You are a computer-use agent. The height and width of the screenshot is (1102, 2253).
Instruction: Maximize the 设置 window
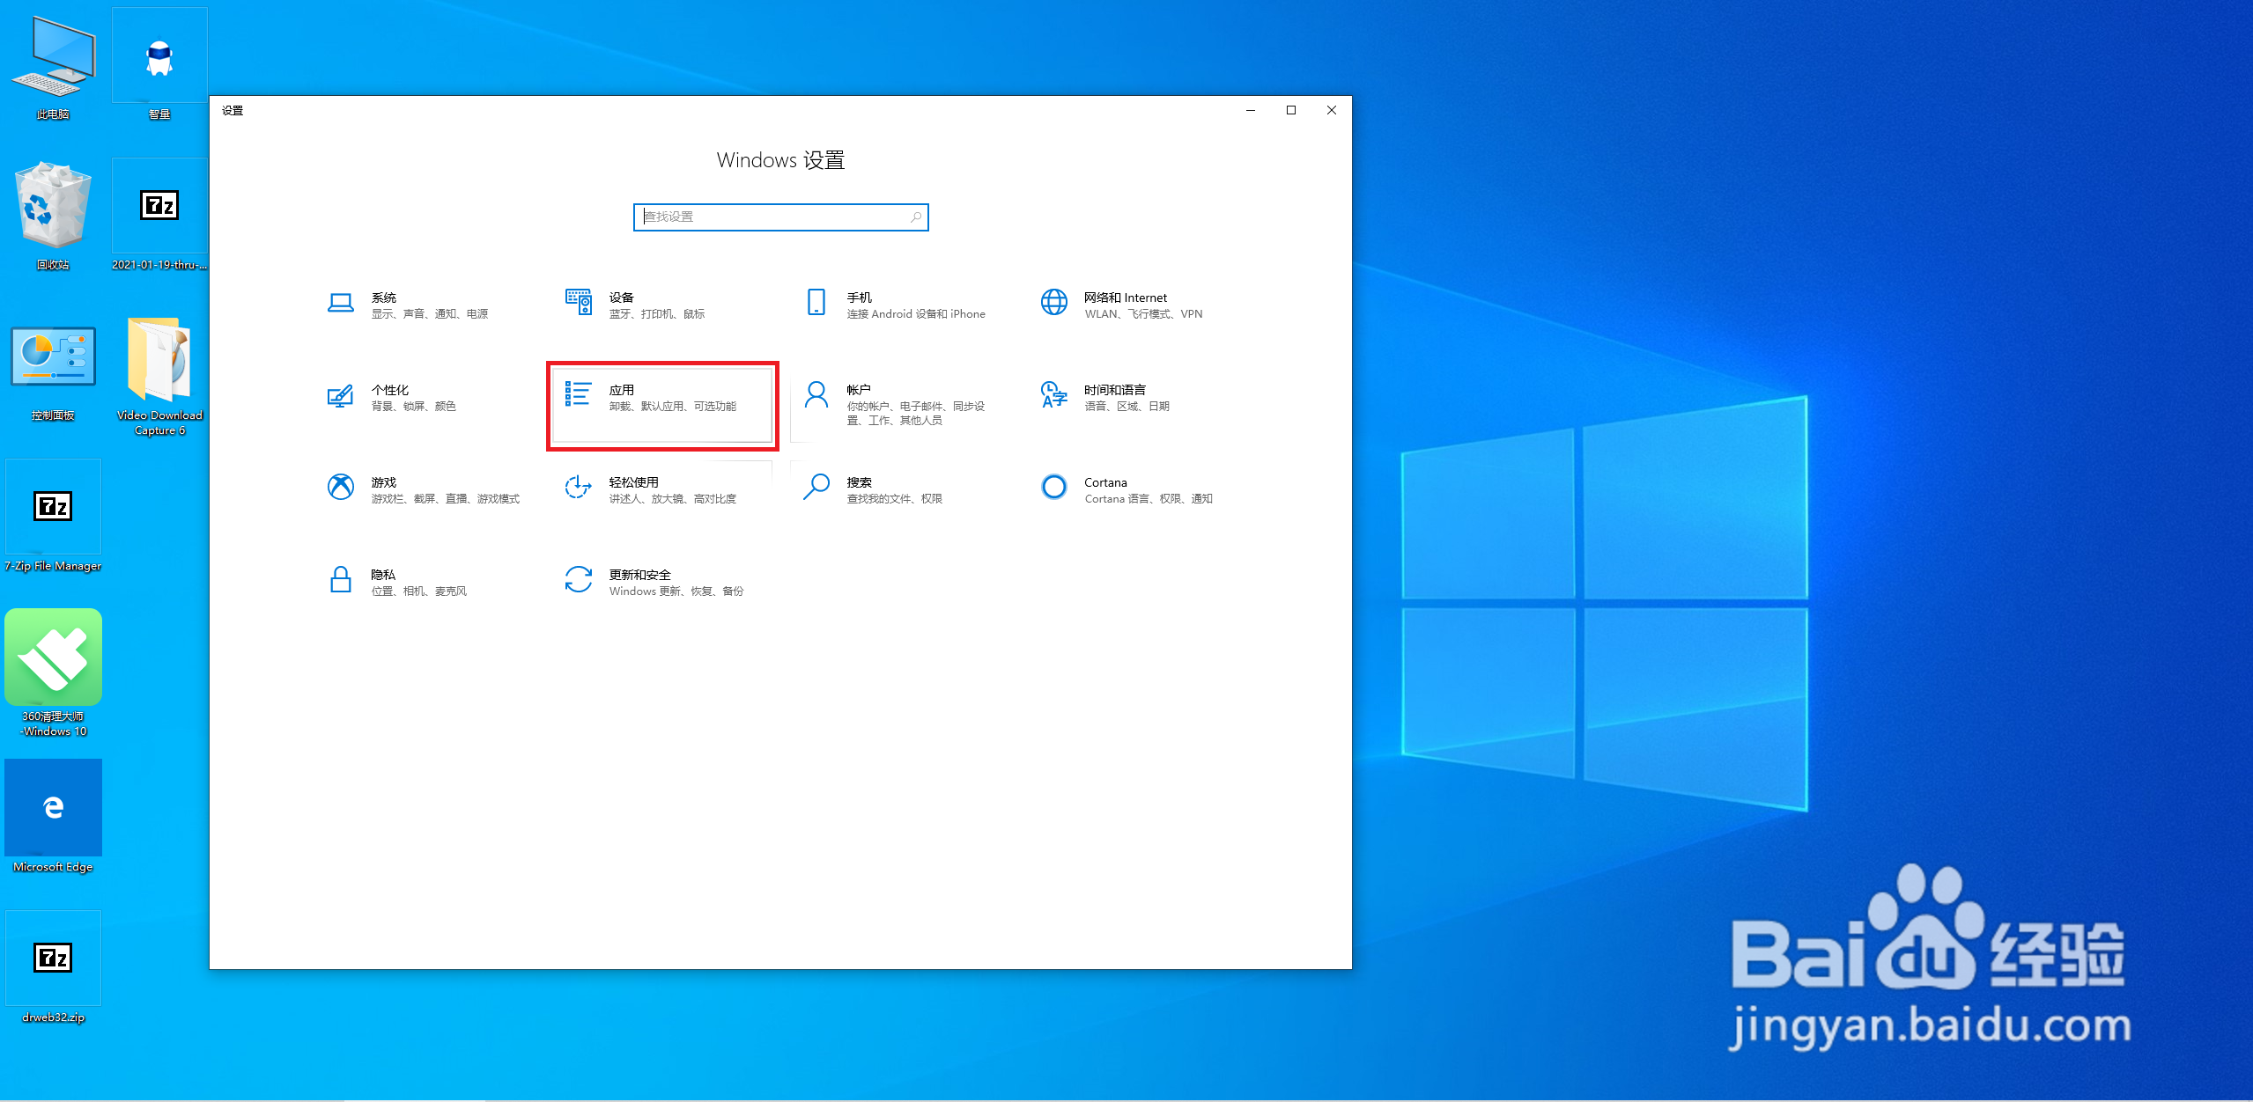(x=1291, y=110)
